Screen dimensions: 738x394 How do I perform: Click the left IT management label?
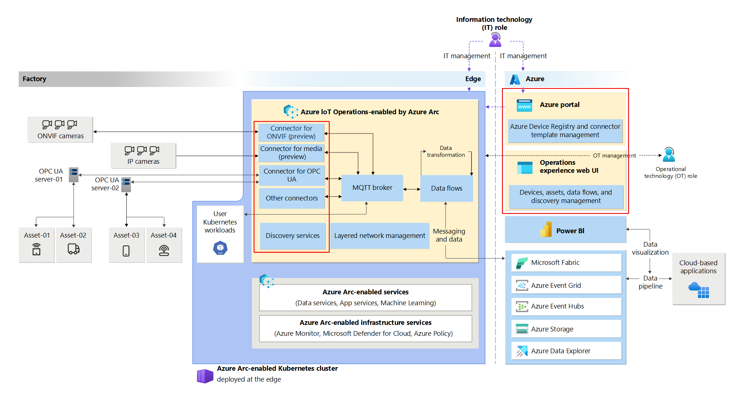[x=467, y=56]
